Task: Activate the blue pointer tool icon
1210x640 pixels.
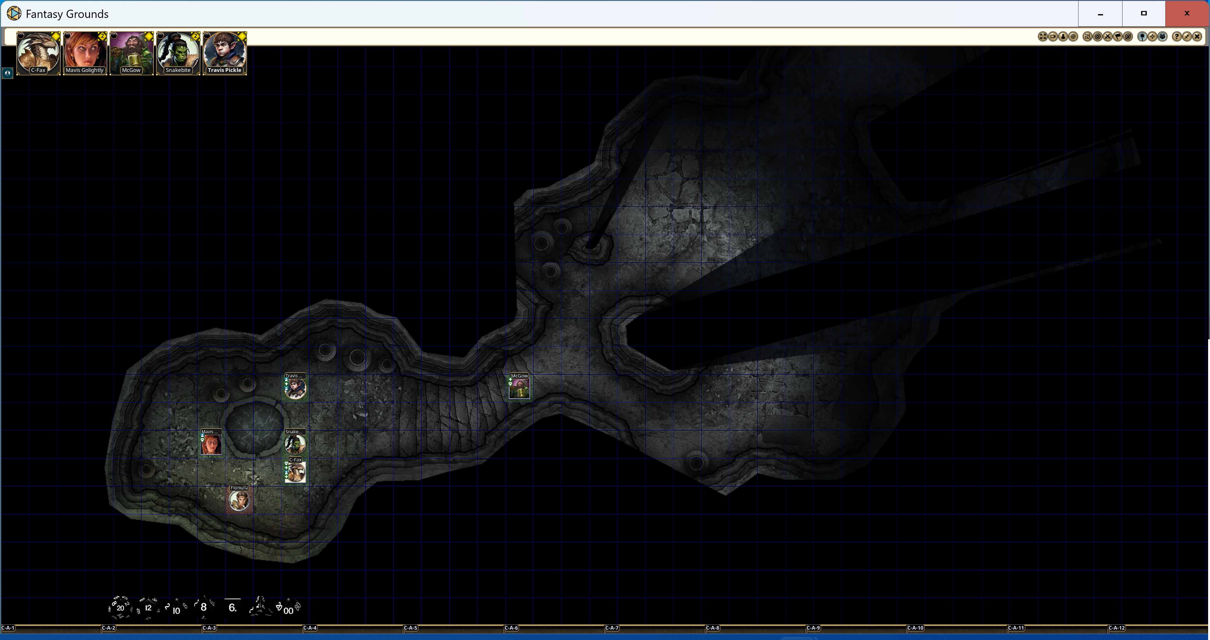Action: 1142,36
